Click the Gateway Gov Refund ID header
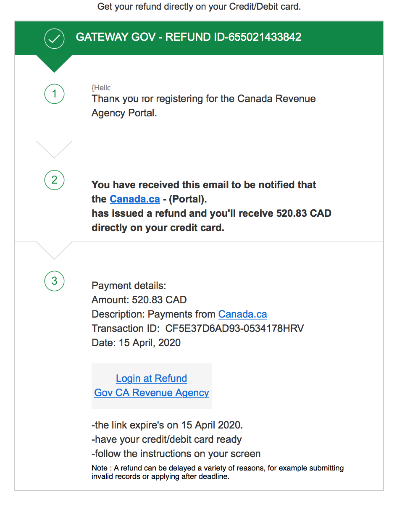This screenshot has height=510, width=410. (189, 37)
